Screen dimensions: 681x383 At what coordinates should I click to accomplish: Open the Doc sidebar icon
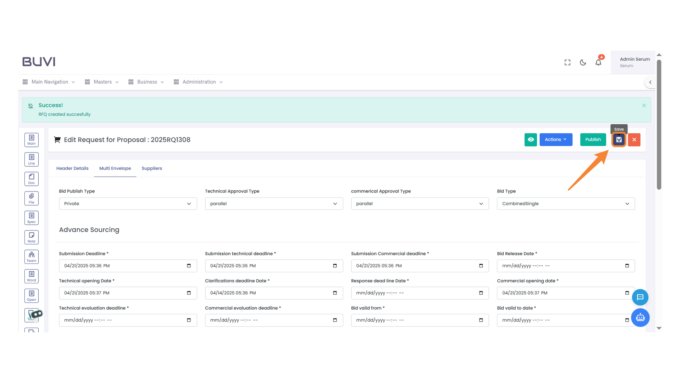pyautogui.click(x=32, y=179)
